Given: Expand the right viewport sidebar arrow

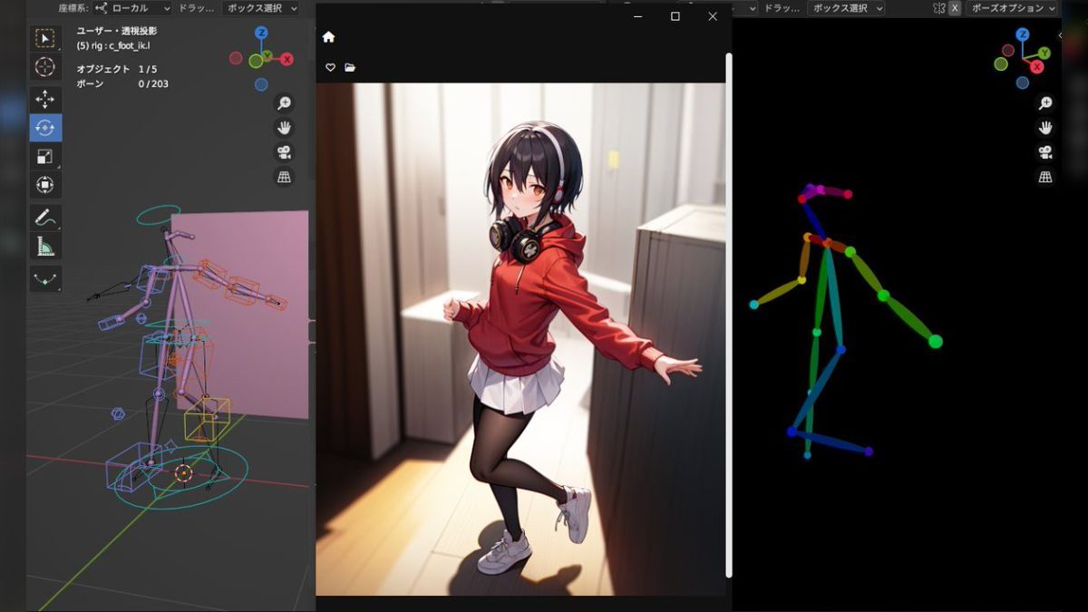Looking at the screenshot, I should click(x=1062, y=35).
